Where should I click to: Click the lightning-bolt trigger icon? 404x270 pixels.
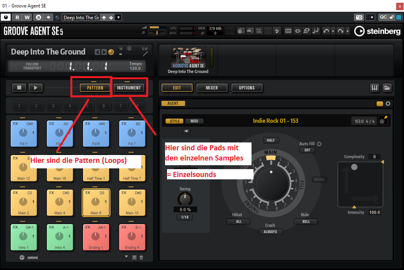[277, 31]
